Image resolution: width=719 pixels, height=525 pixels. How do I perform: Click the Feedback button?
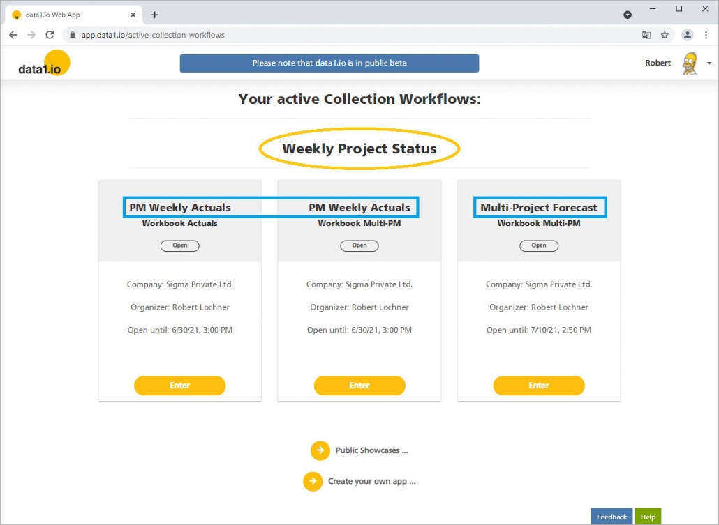click(x=611, y=517)
